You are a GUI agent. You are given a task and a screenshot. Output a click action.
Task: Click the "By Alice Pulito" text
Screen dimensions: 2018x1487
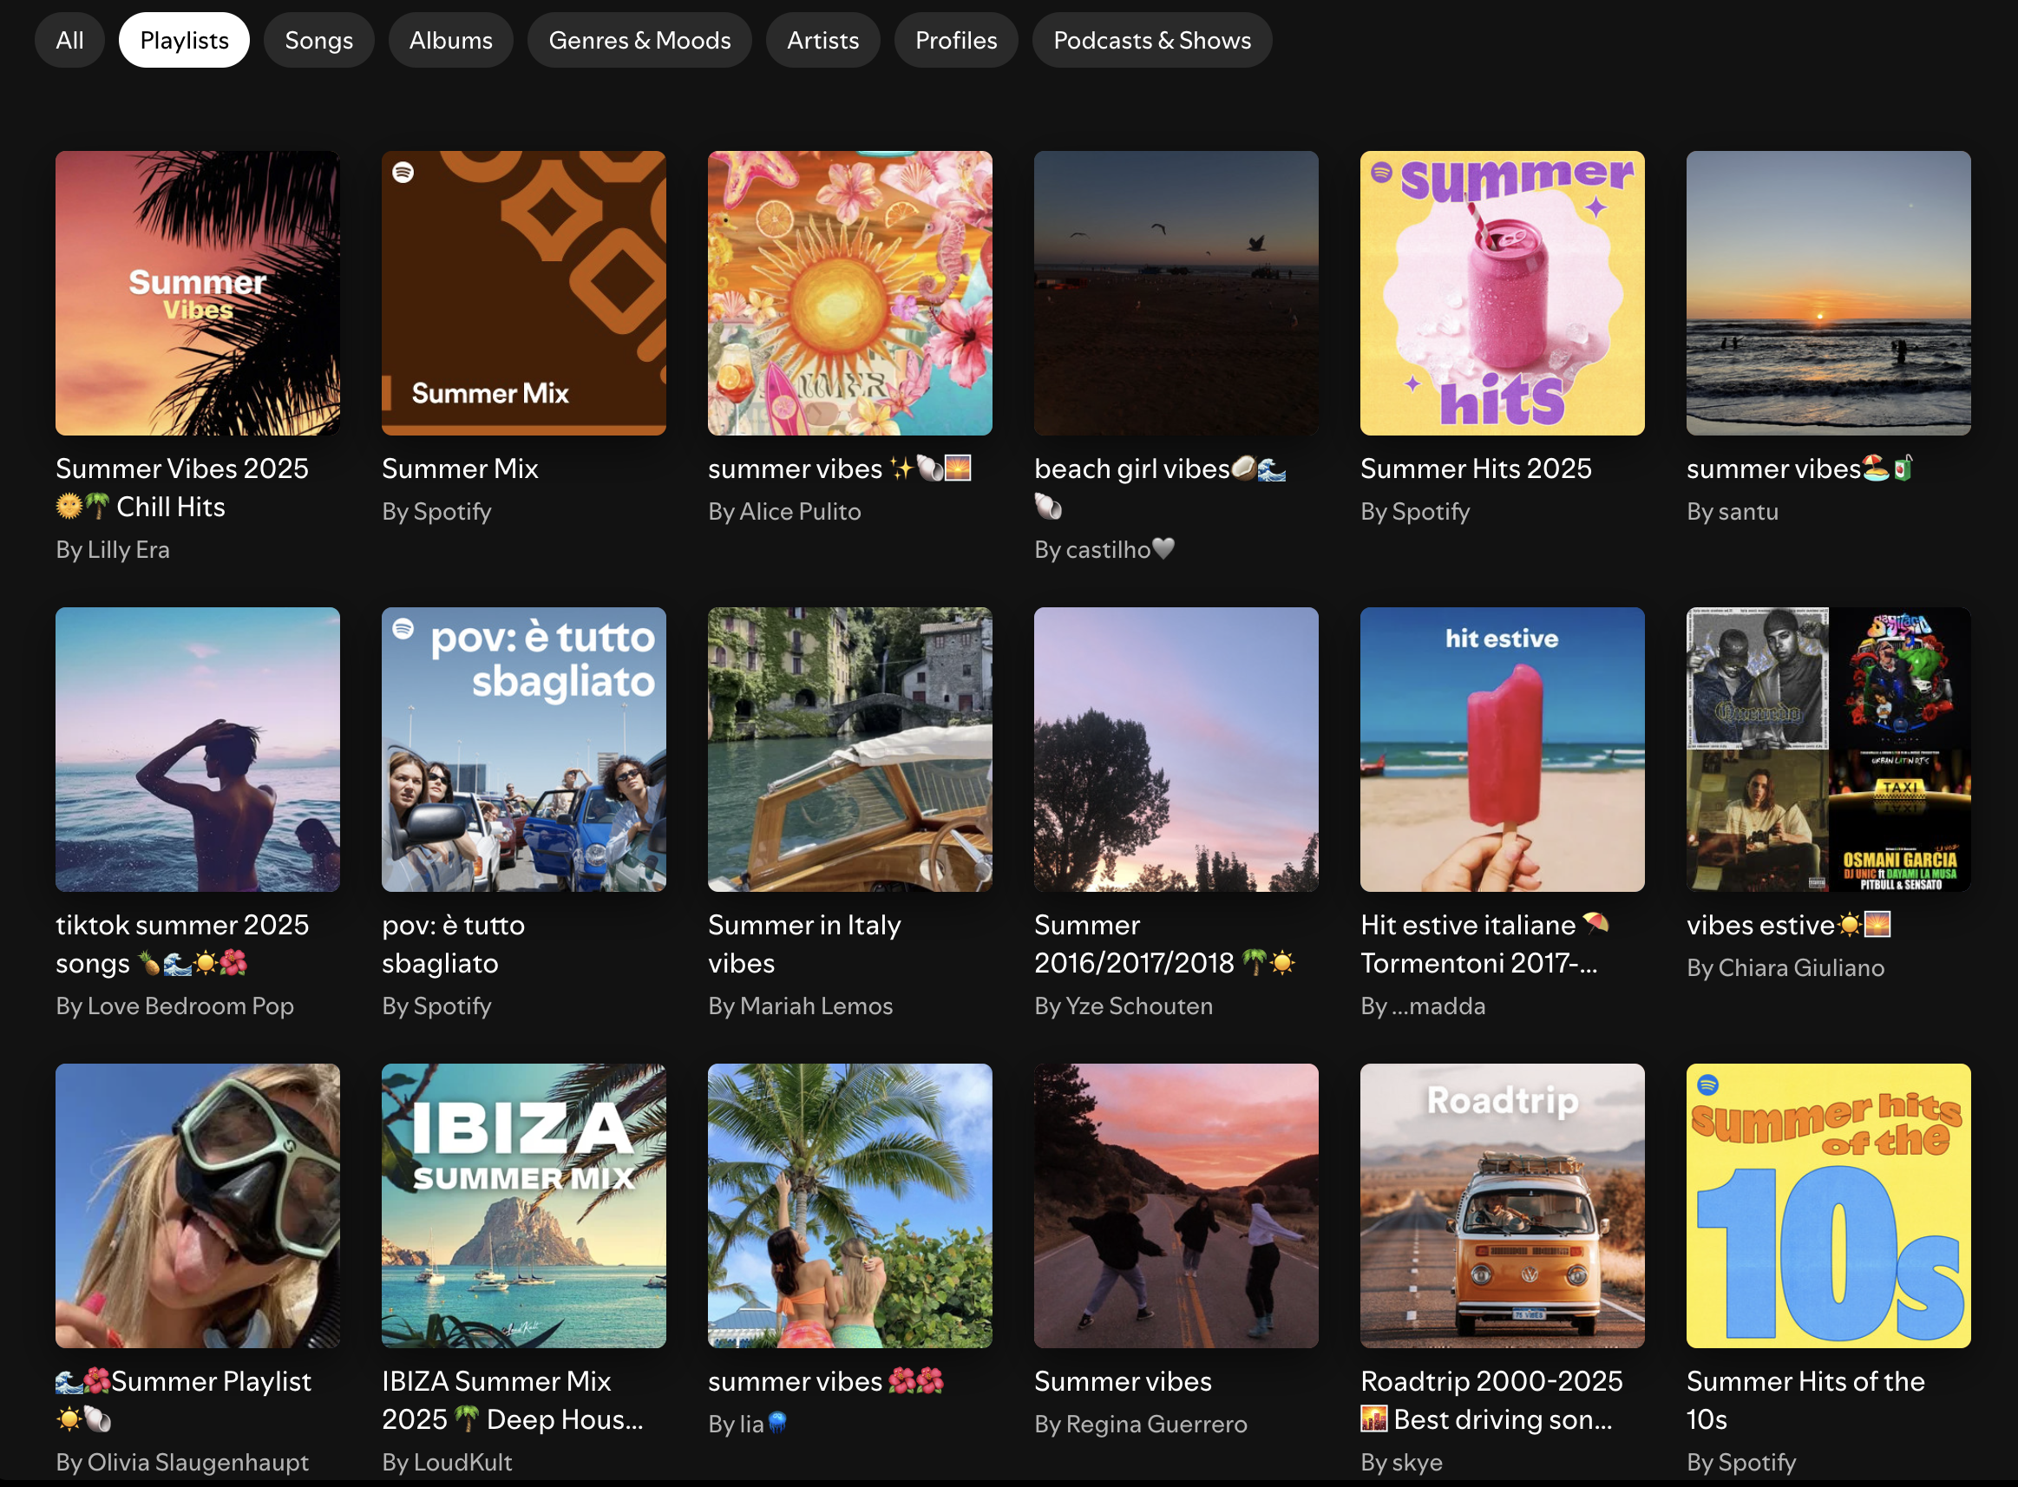(x=785, y=511)
